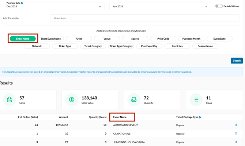Click the Add Parameter label
245x146 pixels.
[11, 18]
